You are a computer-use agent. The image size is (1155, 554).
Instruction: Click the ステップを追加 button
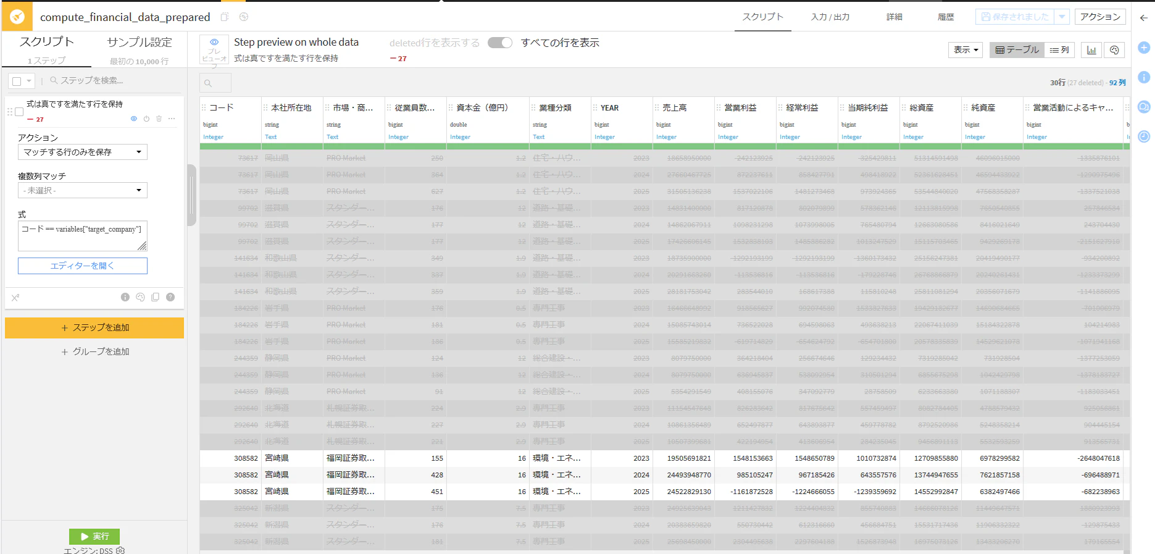[x=94, y=328]
